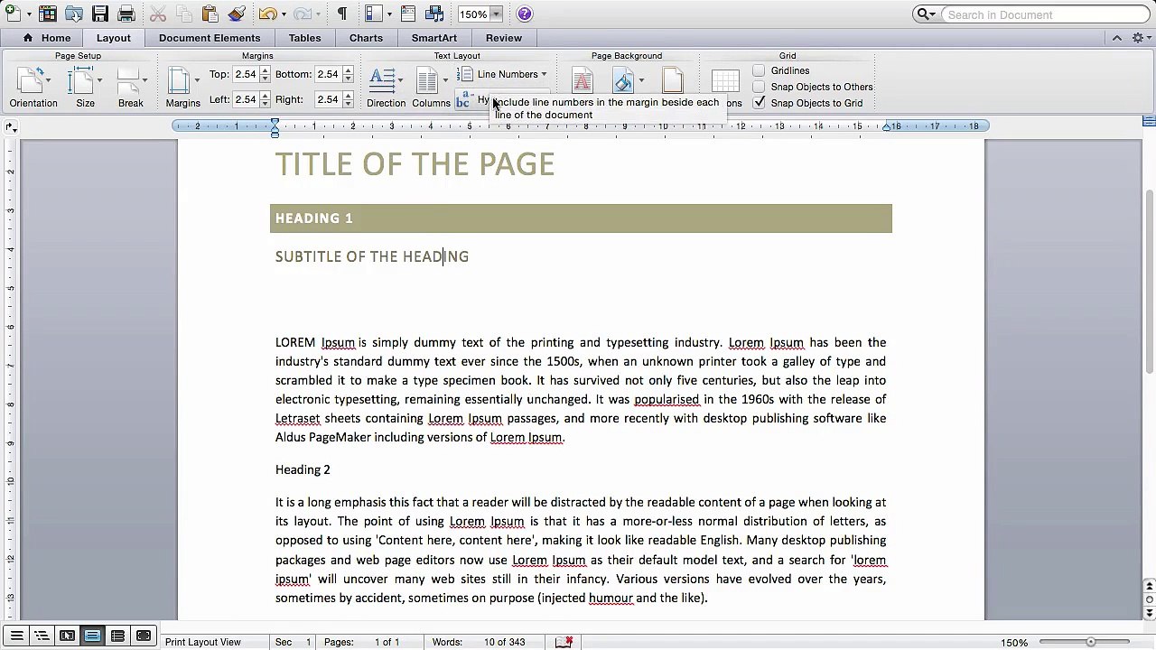Click the Copy icon
This screenshot has height=650, width=1156.
click(184, 14)
